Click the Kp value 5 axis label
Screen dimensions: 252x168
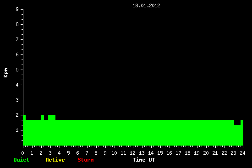click(17, 70)
